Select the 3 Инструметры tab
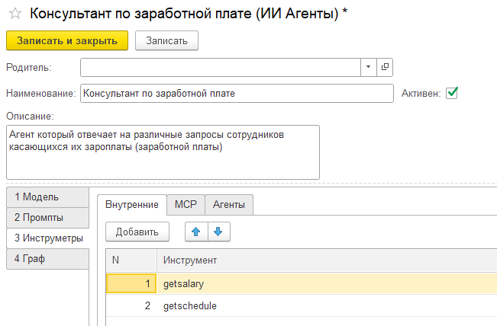Image resolution: width=497 pixels, height=326 pixels. point(48,238)
